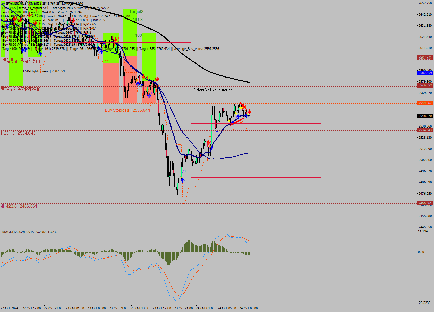The image size is (434, 312).
Task: Click the 2507.360 price scale value
Action: tap(425, 160)
